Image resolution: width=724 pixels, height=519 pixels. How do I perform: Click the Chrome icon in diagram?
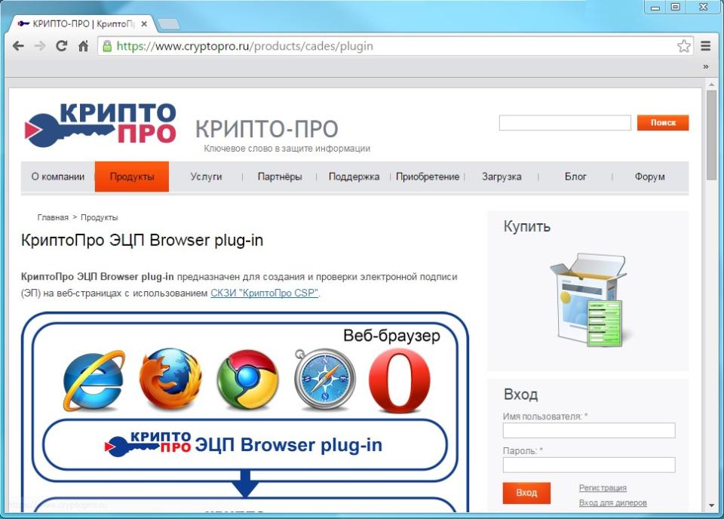click(247, 379)
